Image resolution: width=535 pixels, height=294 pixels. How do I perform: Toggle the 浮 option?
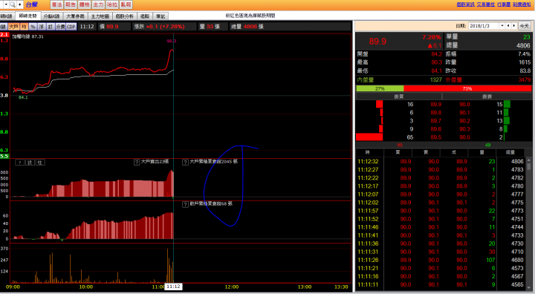(x=42, y=27)
